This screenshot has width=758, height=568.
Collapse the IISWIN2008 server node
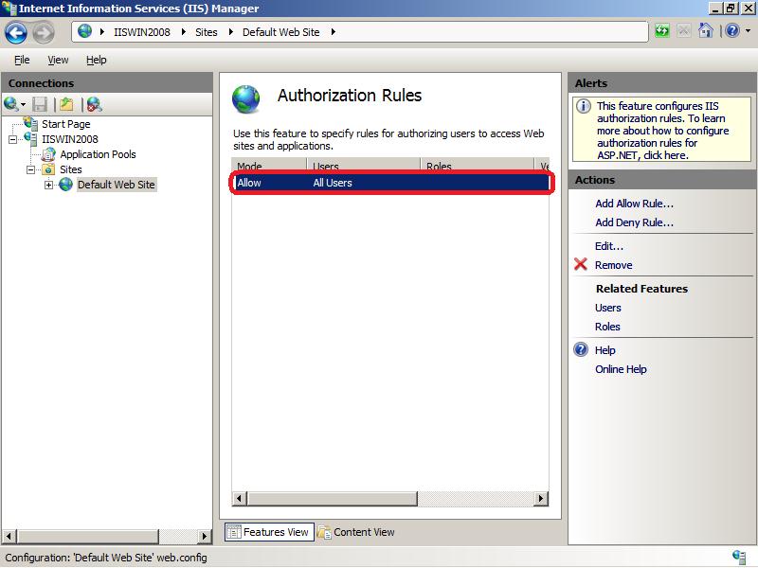13,139
